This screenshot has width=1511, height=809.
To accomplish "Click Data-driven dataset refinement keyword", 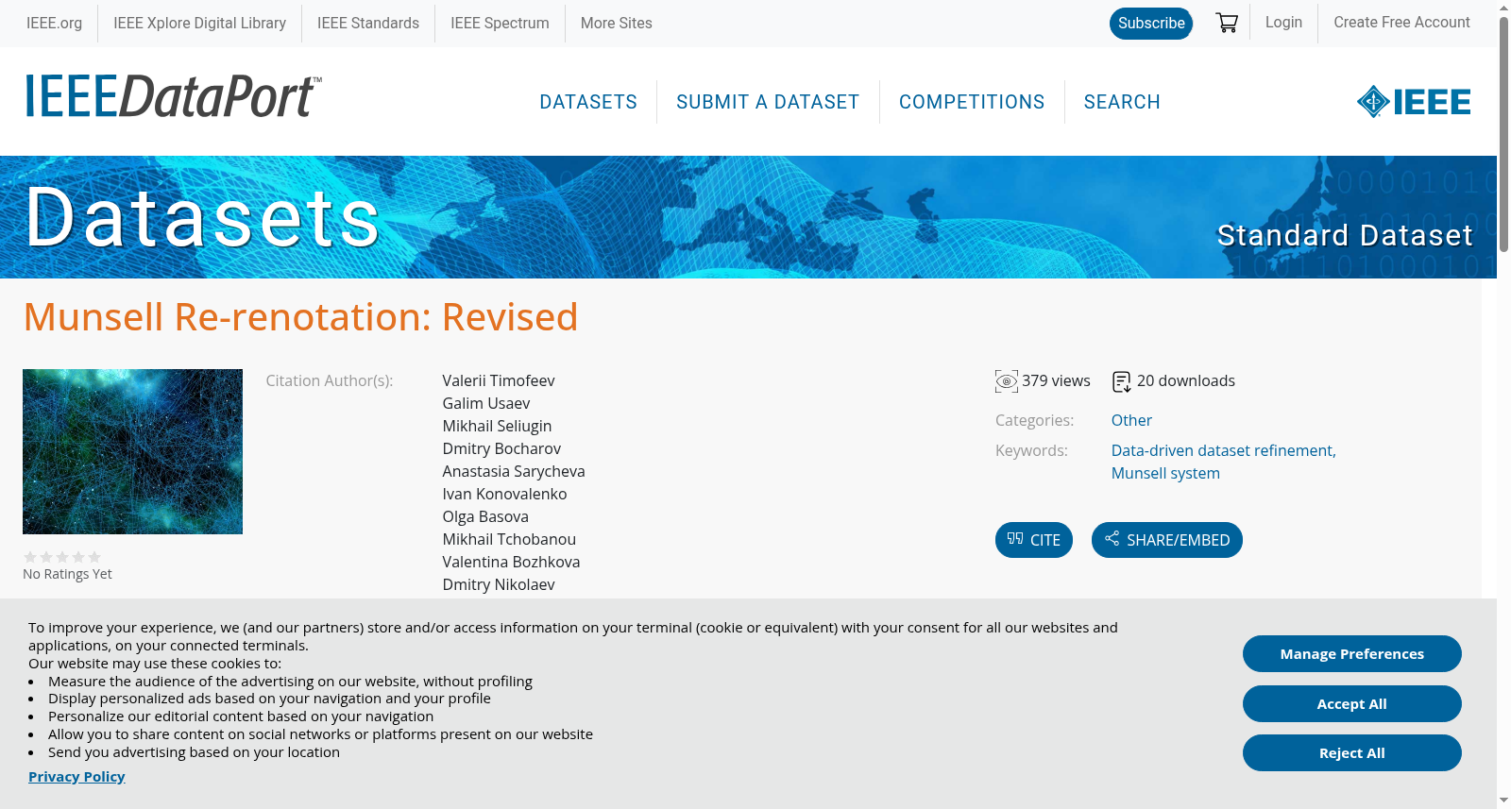I will [x=1223, y=450].
